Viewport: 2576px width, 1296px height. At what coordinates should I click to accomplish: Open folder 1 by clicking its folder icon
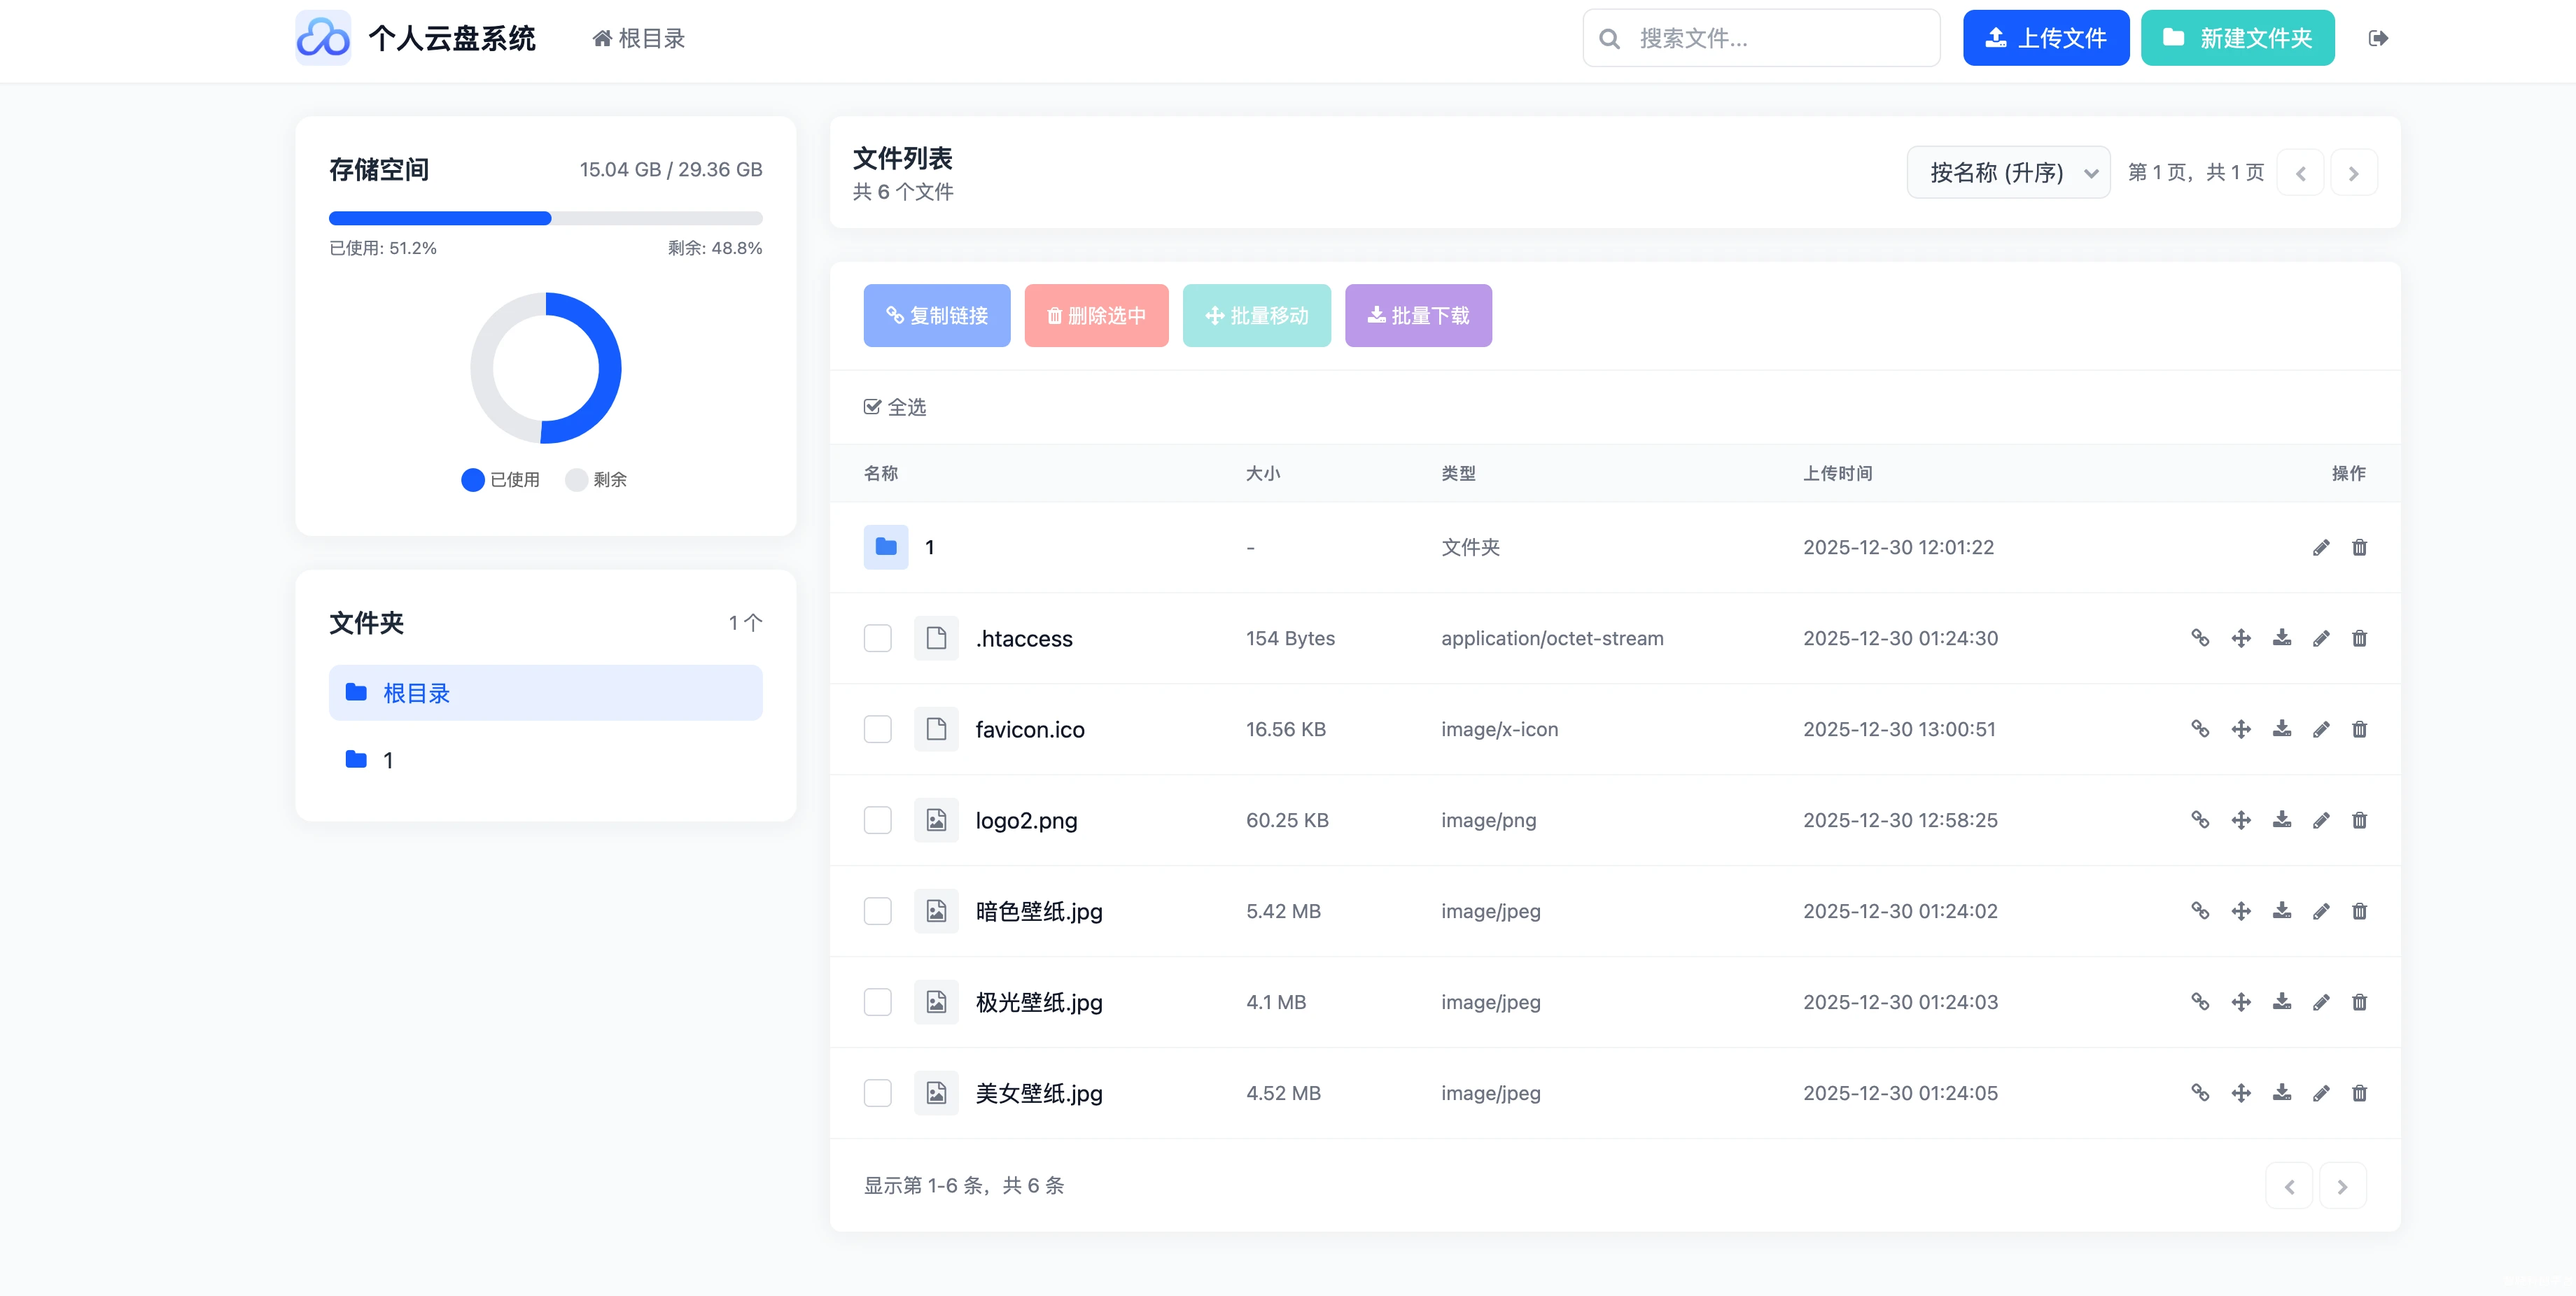[x=885, y=547]
